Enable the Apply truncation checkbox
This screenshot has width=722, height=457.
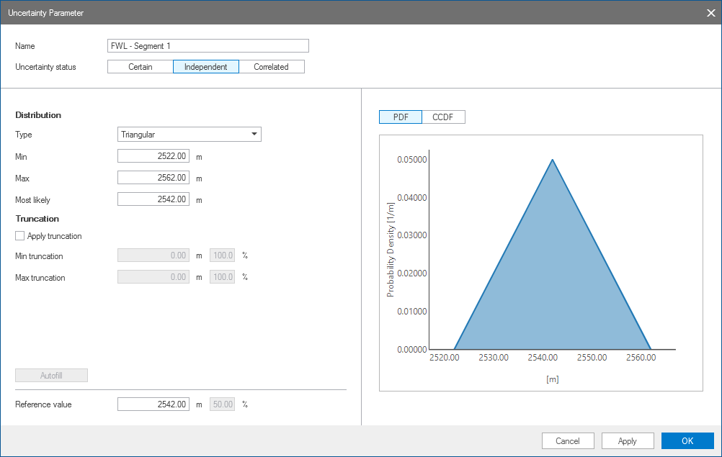pos(20,236)
